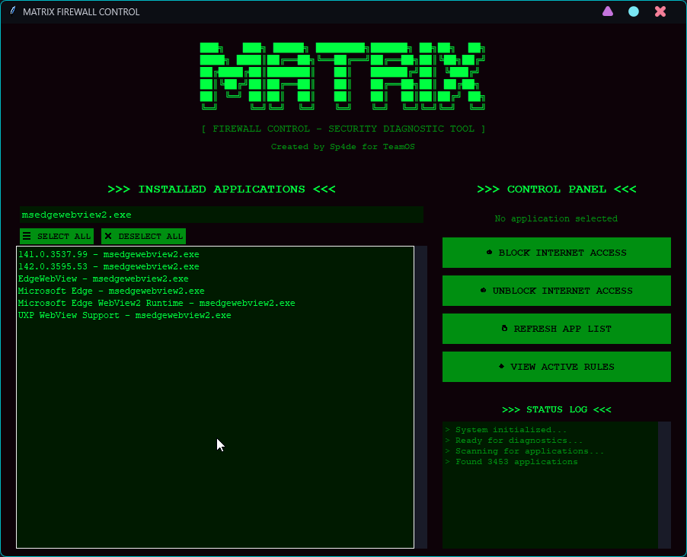Screen dimensions: 687x557
Task: Focus the msedgewebview2.exe search field
Action: click(221, 215)
